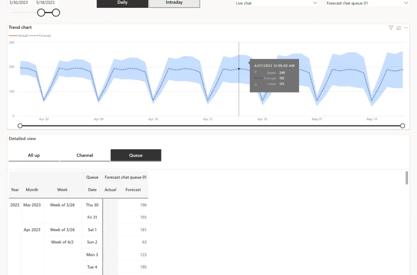Click the Week column header
The height and width of the screenshot is (275, 417).
coord(62,189)
